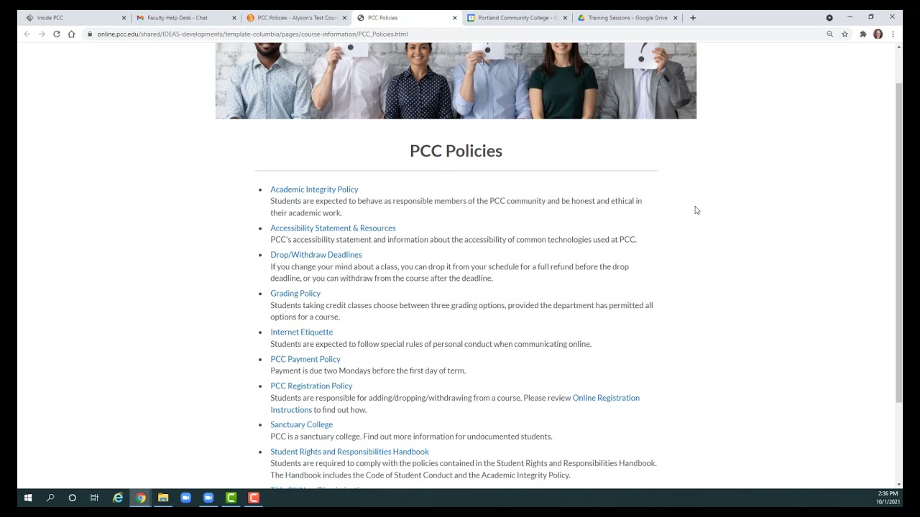Open the Windows Start menu

coord(28,498)
